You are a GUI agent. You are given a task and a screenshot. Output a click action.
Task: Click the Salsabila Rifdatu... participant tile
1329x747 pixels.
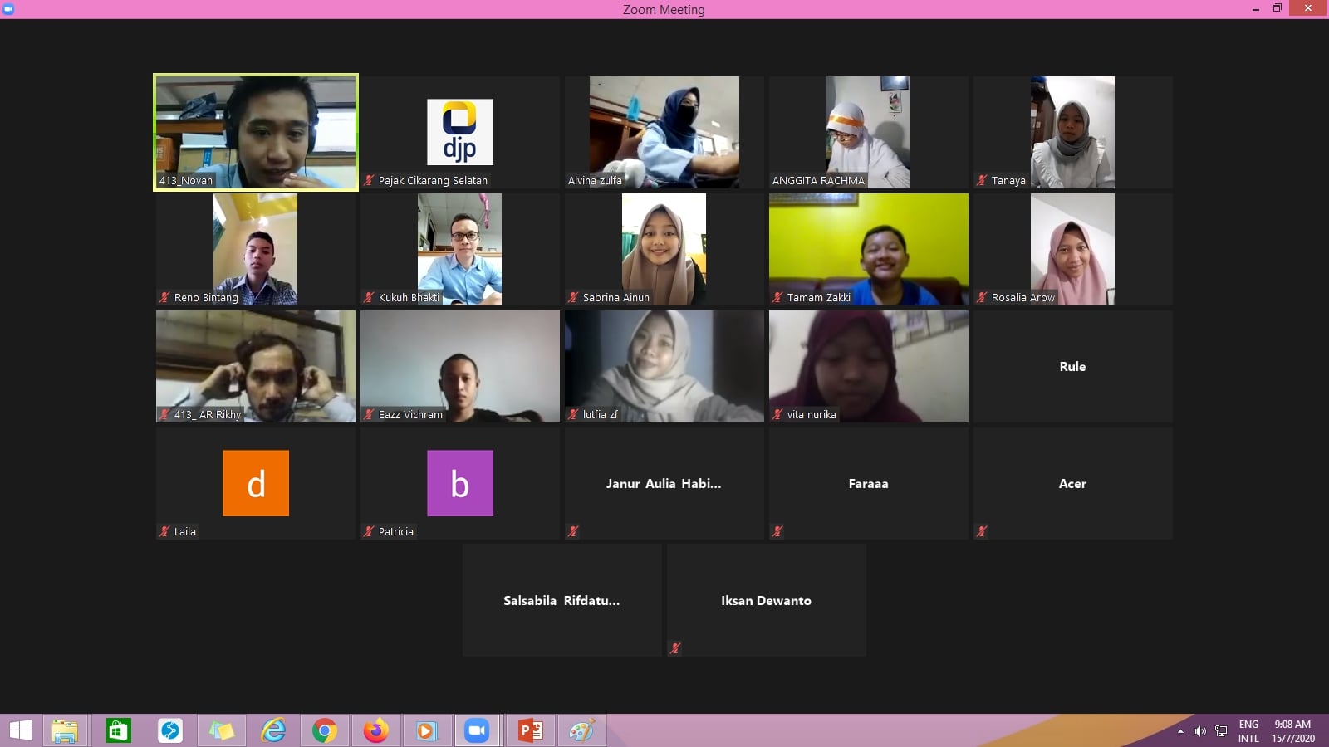(x=562, y=600)
